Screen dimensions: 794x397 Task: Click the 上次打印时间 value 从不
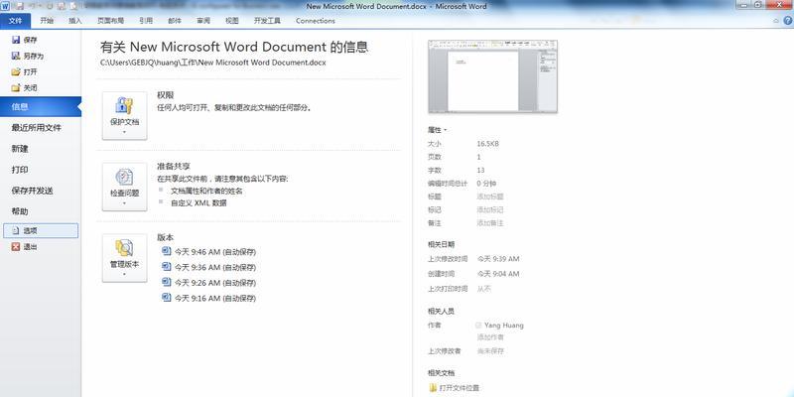point(483,289)
